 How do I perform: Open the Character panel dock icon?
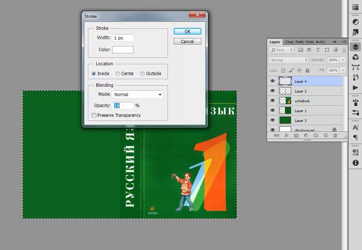(x=355, y=127)
